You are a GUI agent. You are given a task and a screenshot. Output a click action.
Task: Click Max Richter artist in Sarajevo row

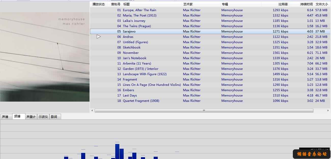tap(192, 31)
